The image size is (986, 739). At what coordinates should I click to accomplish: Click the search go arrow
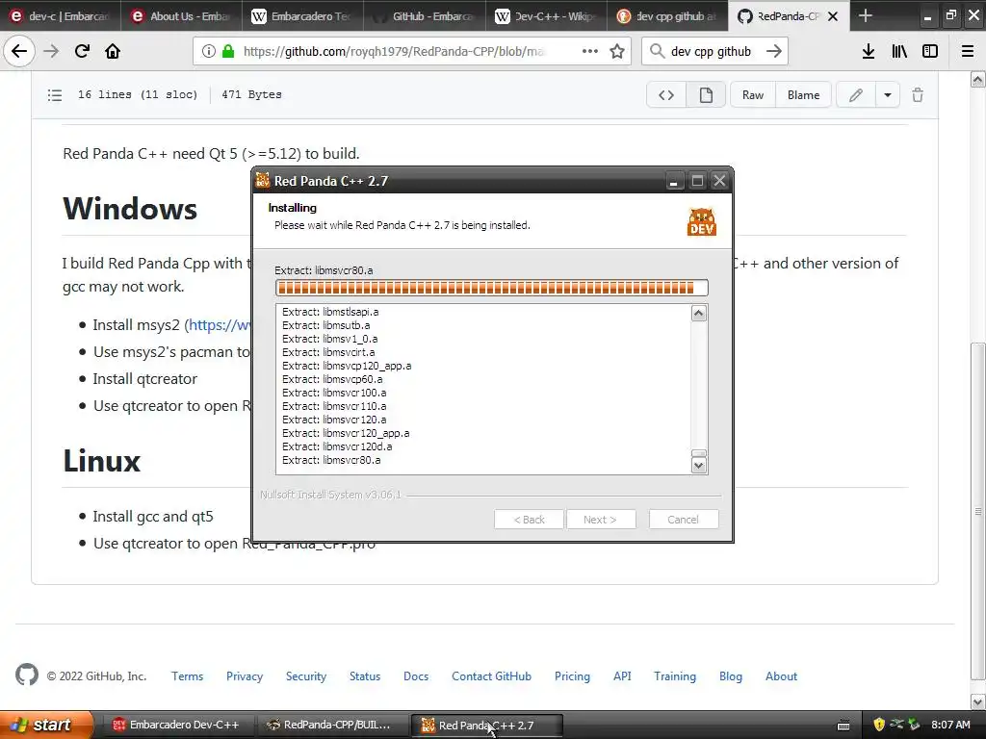(x=774, y=51)
